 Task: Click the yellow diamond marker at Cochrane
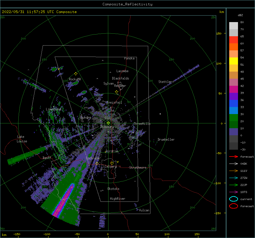(x=97, y=163)
